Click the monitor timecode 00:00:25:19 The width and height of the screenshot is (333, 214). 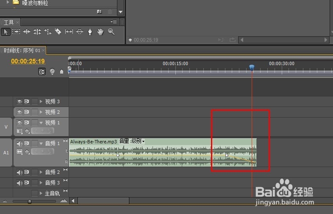[x=146, y=40]
